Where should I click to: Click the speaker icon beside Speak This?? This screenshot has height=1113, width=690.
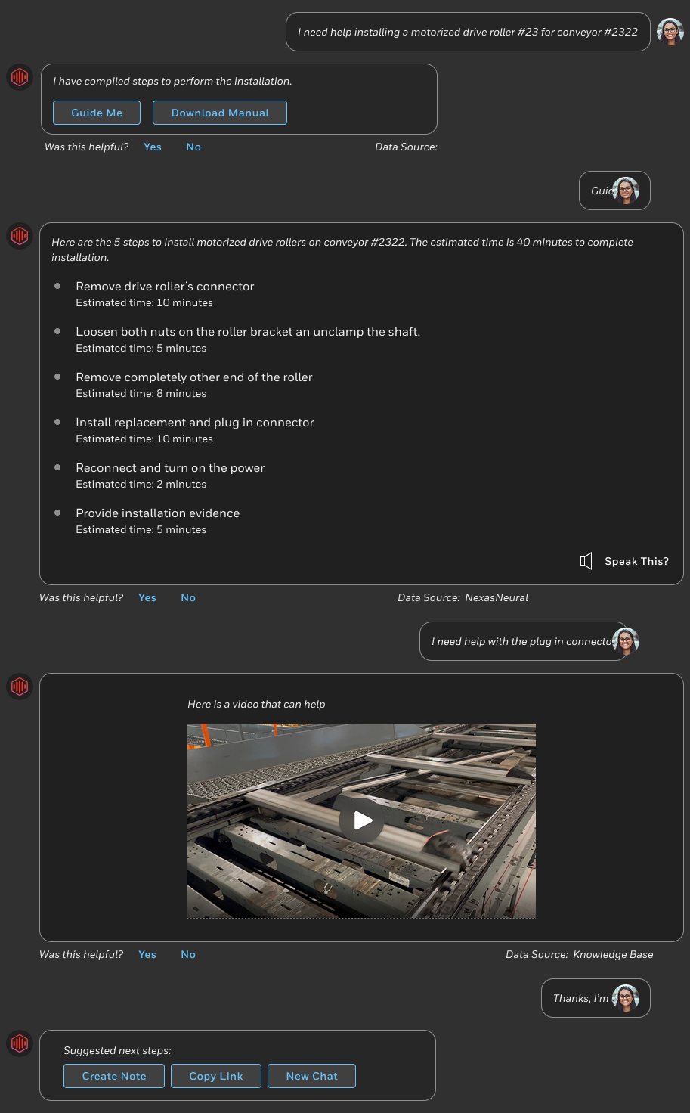(x=586, y=561)
